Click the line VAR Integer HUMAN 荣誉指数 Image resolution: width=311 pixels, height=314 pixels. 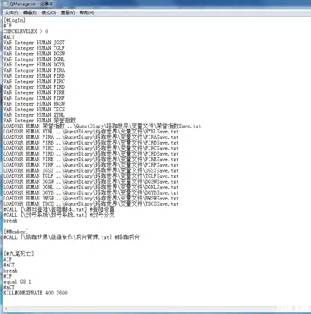click(x=40, y=121)
